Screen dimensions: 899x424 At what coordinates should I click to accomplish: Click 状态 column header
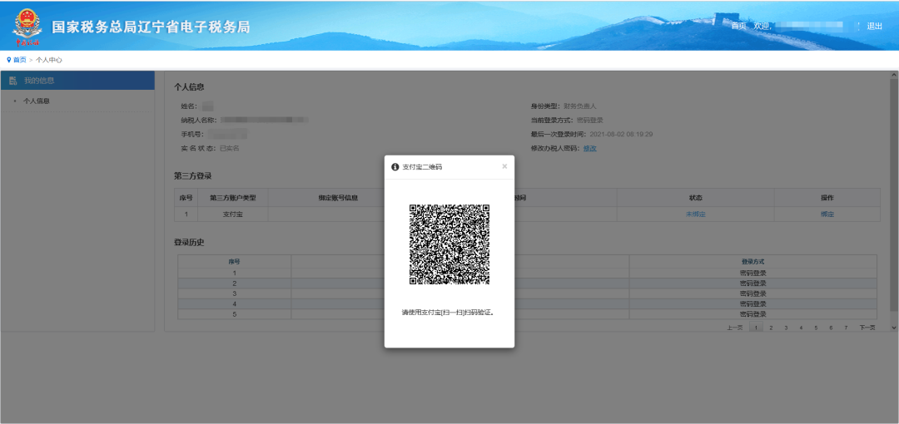695,198
